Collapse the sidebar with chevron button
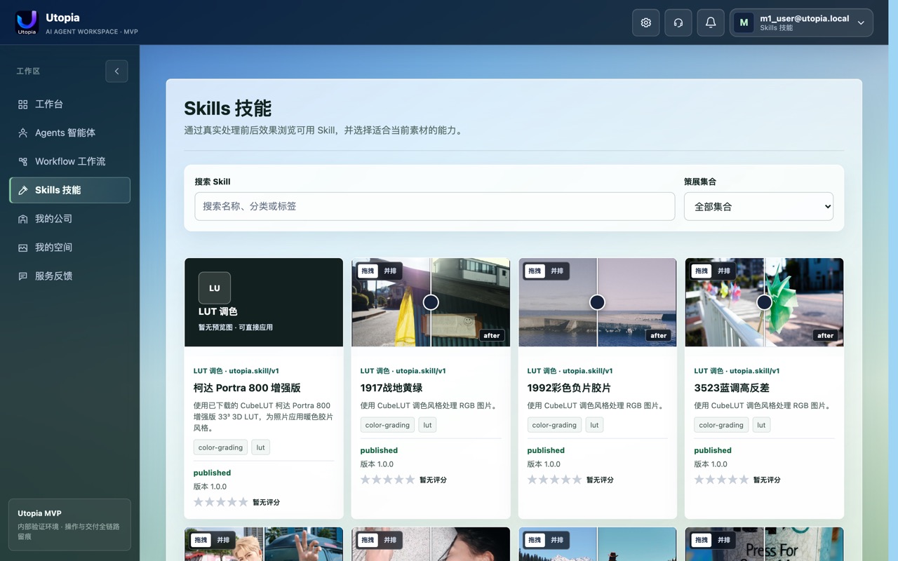Viewport: 898px width, 561px height. pos(116,71)
